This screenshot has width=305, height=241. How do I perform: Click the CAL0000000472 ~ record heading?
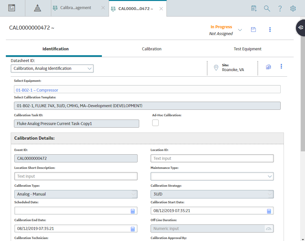[32, 28]
